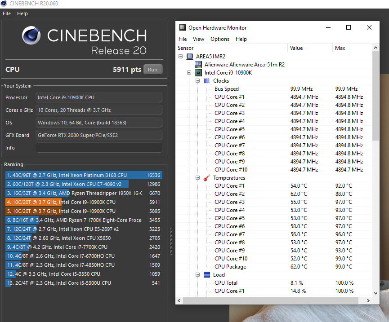The height and width of the screenshot is (322, 389).
Task: Minimize the Open Hardware Monitor window
Action: [x=328, y=27]
